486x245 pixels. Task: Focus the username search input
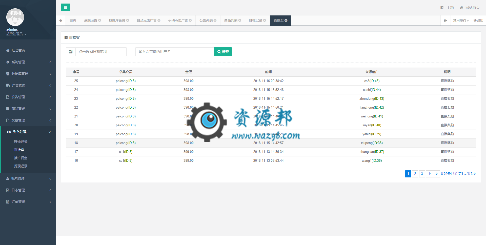pyautogui.click(x=175, y=52)
